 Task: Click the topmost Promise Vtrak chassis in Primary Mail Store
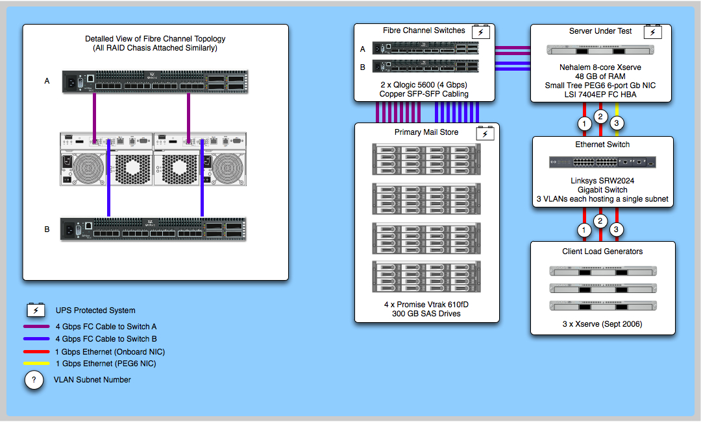(427, 159)
